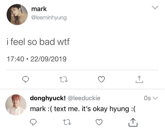This screenshot has width=165, height=131.
Task: Click the 17:40 · 22/09/2019 timestamp
Action: coord(37,59)
